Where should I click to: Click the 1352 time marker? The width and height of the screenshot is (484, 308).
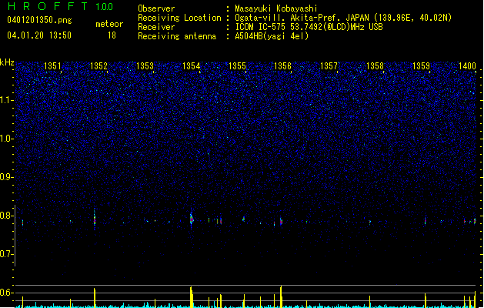tap(98, 66)
